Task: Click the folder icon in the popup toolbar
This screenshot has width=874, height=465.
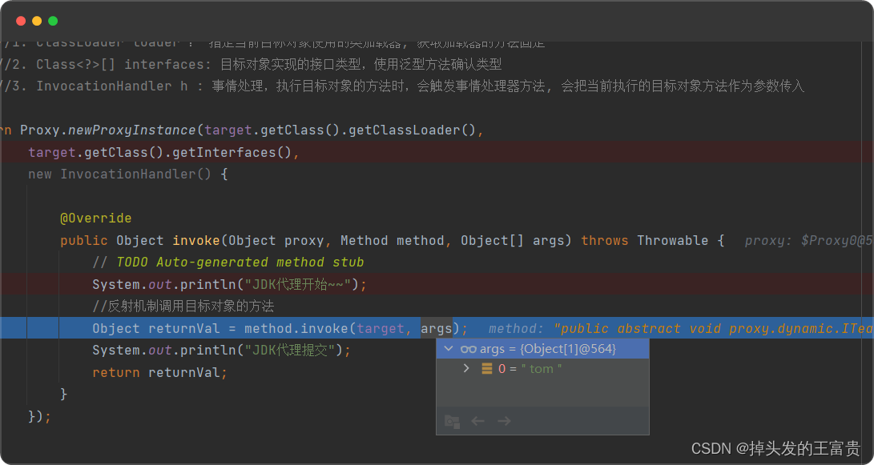Action: pos(452,421)
